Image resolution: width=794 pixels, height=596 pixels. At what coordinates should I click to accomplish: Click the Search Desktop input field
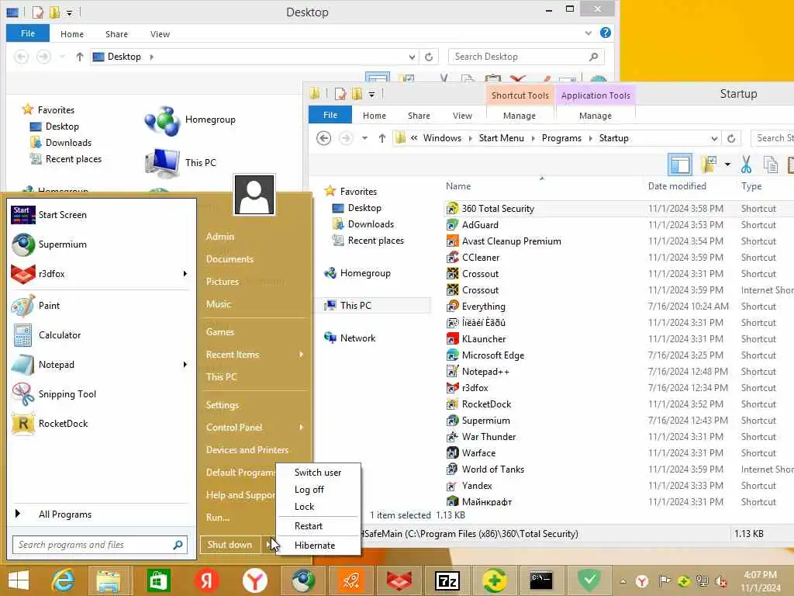[526, 57]
